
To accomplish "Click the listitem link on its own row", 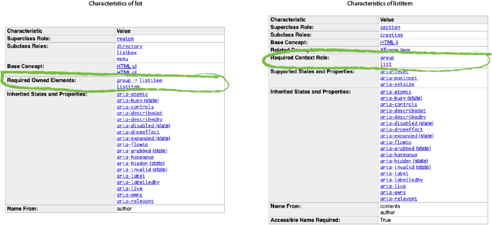I will point(128,87).
